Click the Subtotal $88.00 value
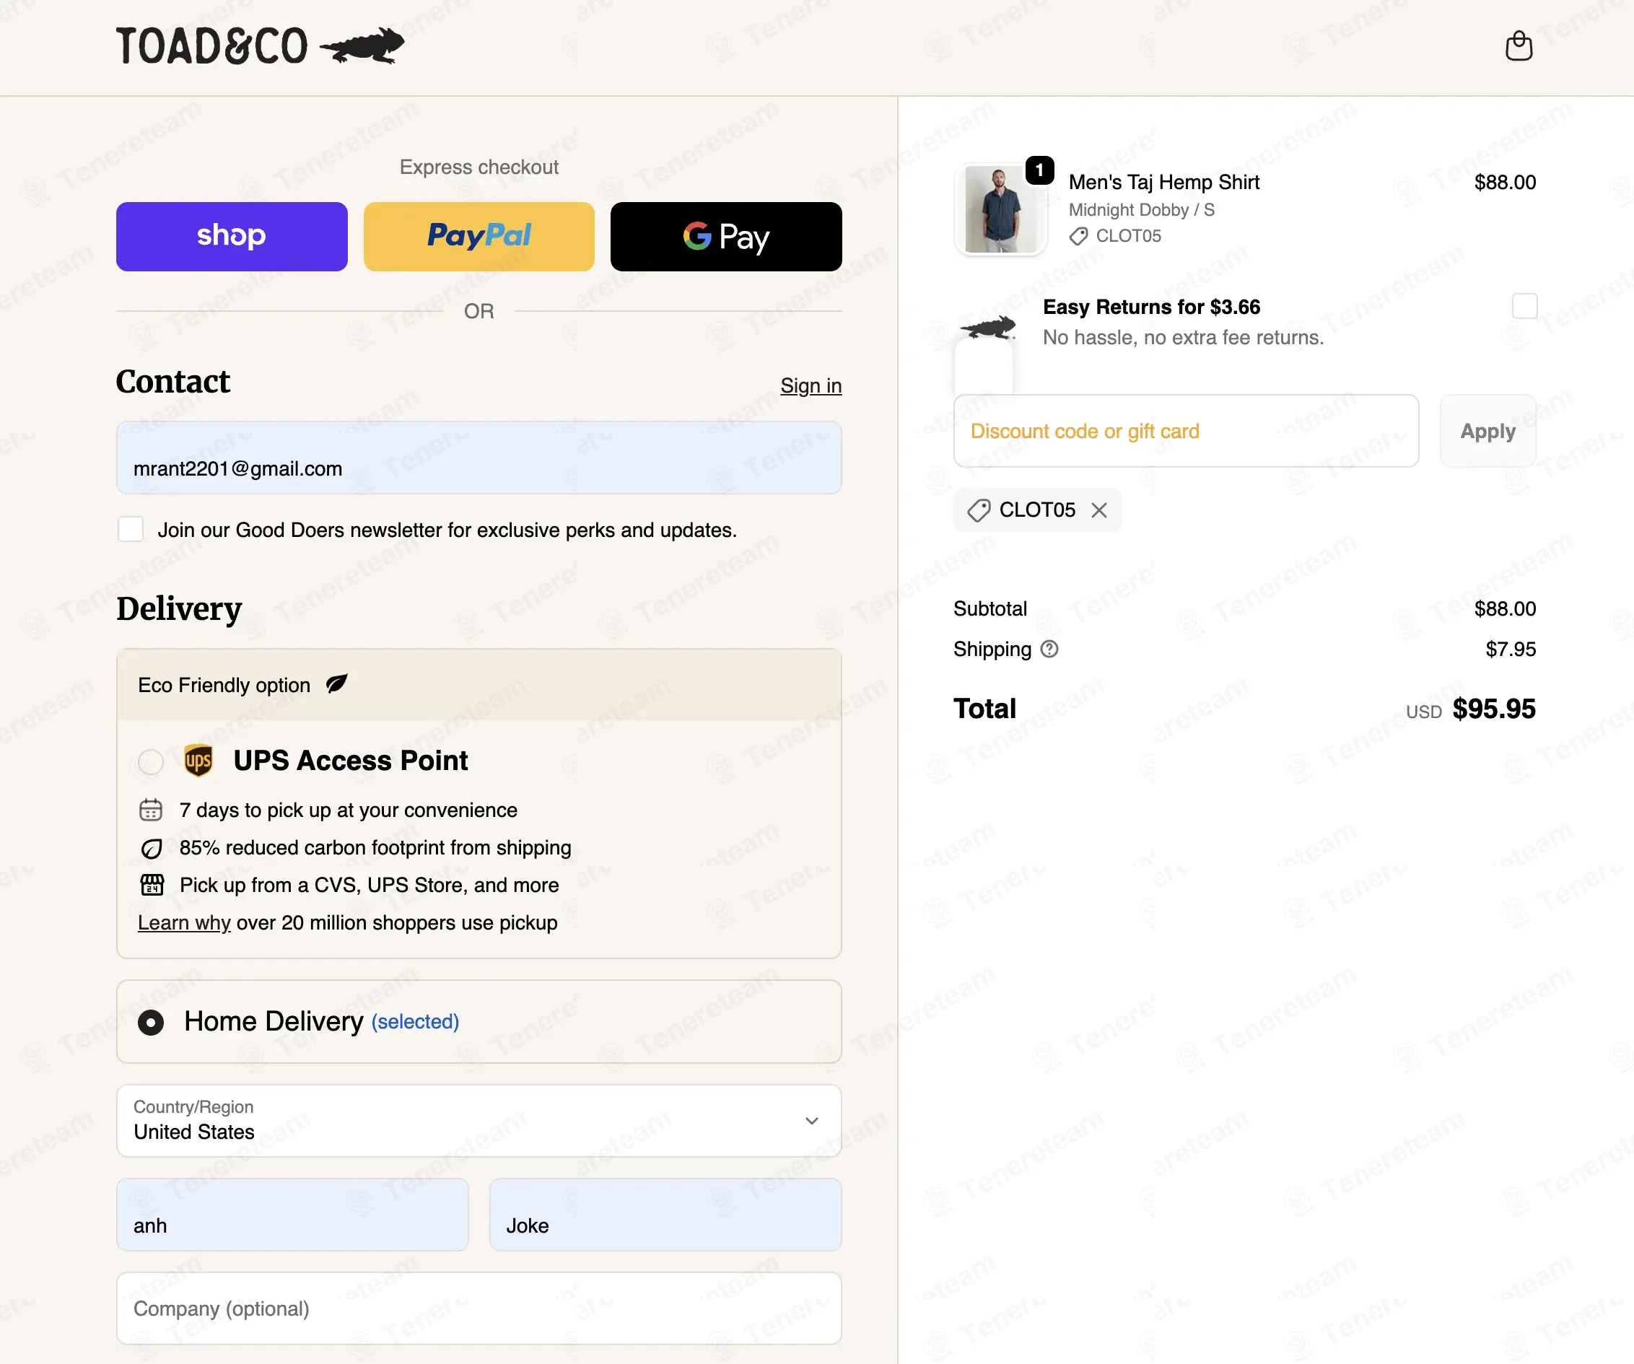 pyautogui.click(x=1505, y=608)
